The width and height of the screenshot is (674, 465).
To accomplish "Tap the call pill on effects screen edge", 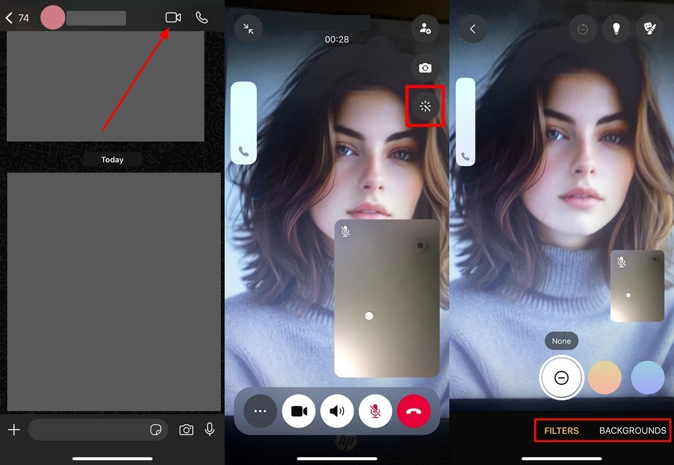I will click(x=466, y=122).
